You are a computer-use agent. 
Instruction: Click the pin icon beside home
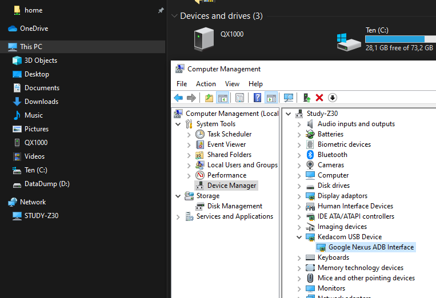pyautogui.click(x=161, y=10)
